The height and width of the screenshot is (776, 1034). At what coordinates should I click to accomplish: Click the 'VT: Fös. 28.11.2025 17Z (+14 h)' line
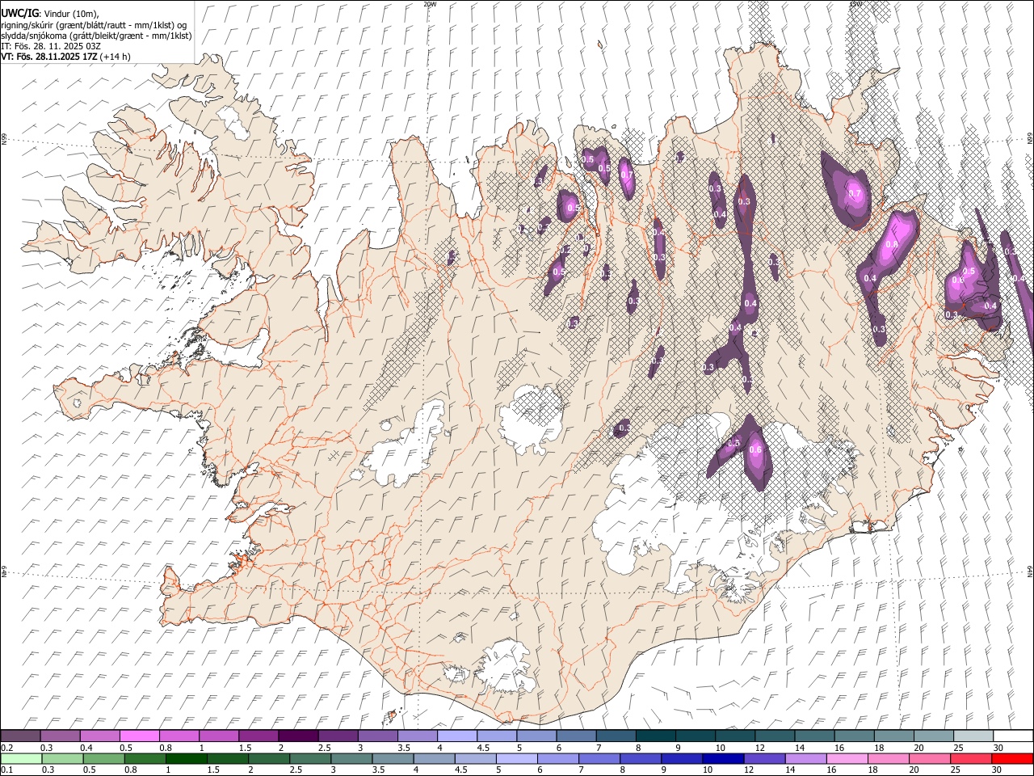click(x=65, y=57)
